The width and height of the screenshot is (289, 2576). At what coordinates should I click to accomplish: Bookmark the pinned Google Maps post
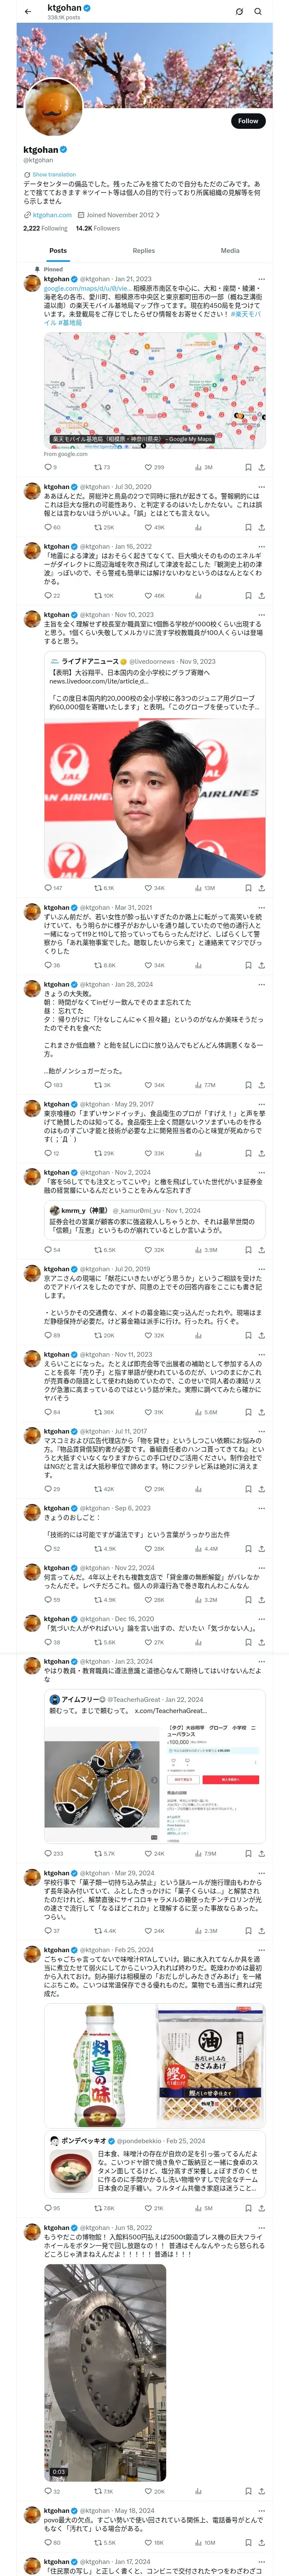pos(248,467)
